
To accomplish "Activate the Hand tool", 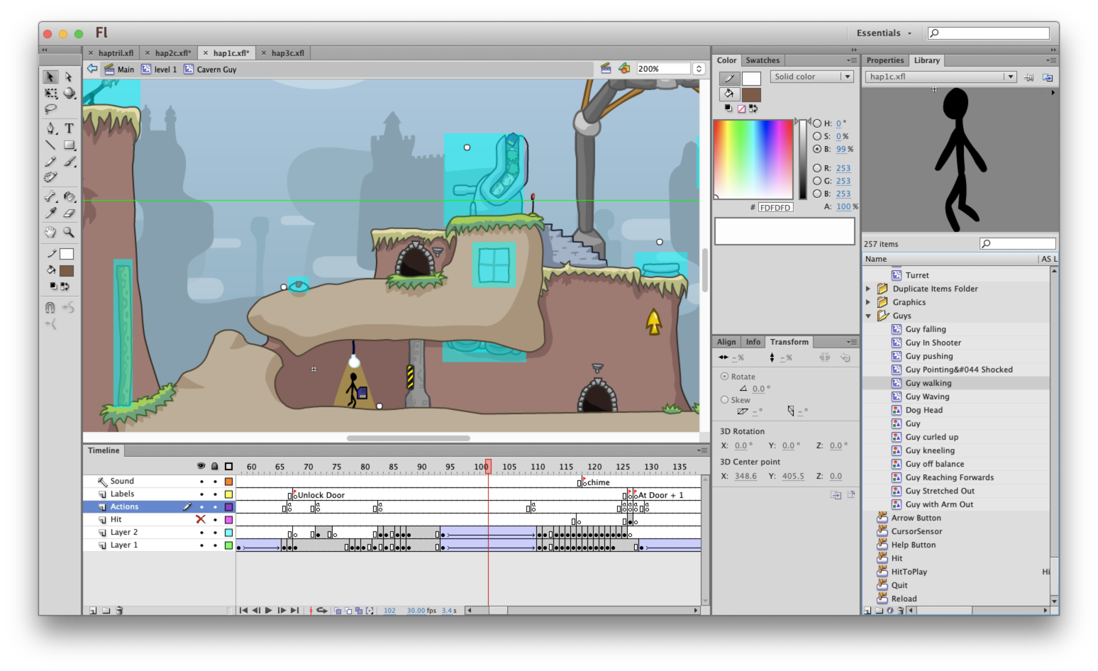I will coord(50,232).
